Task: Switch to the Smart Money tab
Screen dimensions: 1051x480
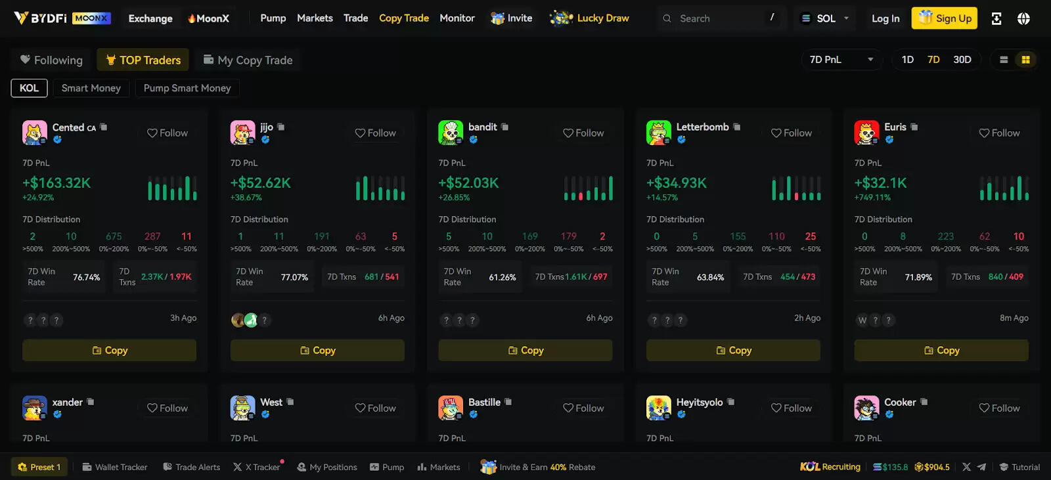Action: click(x=91, y=88)
